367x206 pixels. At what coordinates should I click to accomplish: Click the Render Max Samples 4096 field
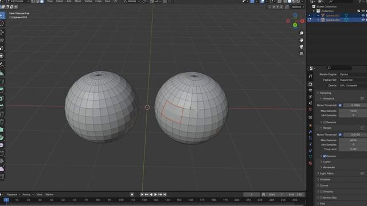(353, 140)
